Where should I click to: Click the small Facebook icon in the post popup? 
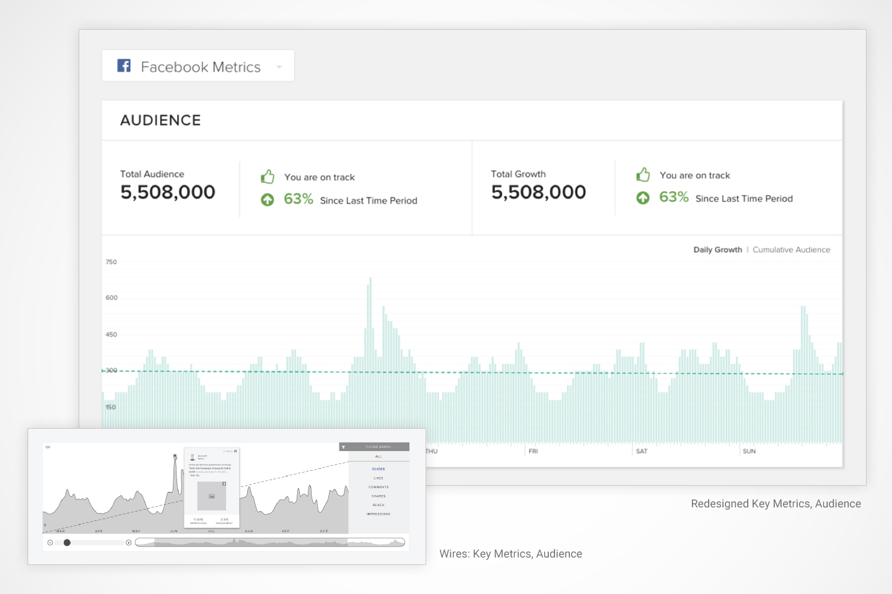(x=235, y=451)
